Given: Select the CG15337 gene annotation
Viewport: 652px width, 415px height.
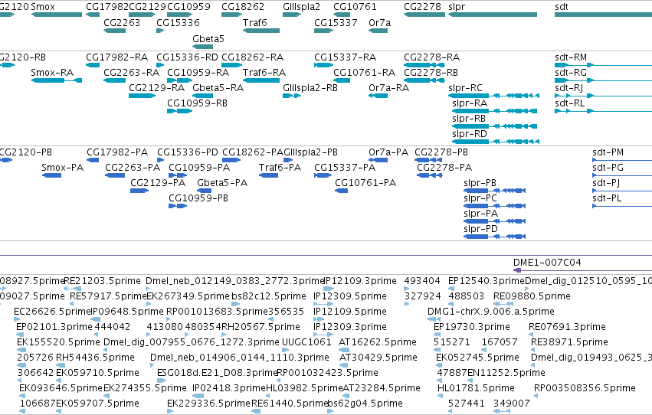Looking at the screenshot, I should point(323,31).
